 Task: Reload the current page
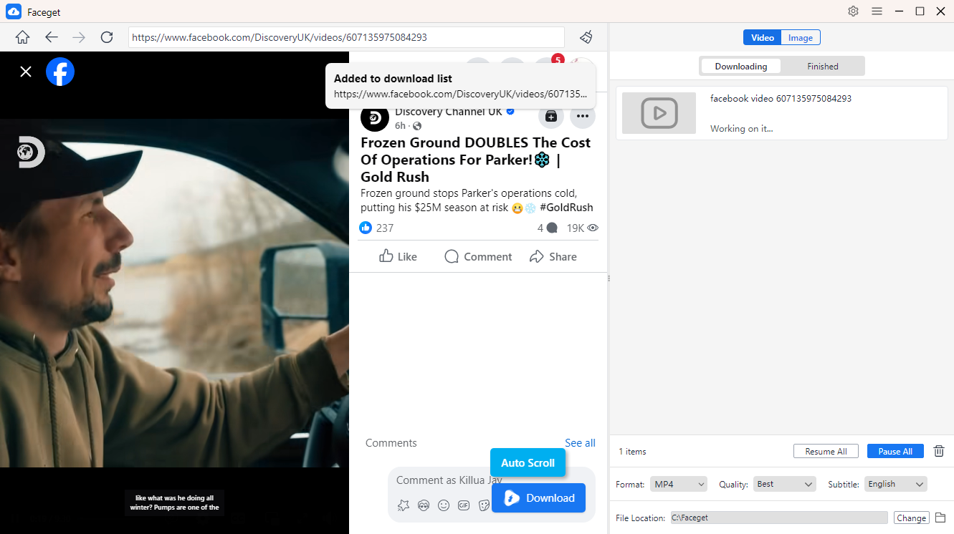pyautogui.click(x=107, y=37)
